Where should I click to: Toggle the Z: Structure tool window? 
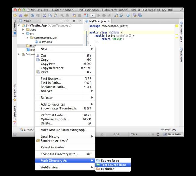click(15, 115)
